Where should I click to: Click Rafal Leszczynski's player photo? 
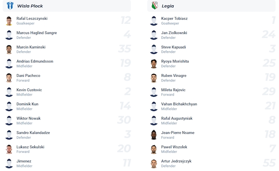coord(9,21)
